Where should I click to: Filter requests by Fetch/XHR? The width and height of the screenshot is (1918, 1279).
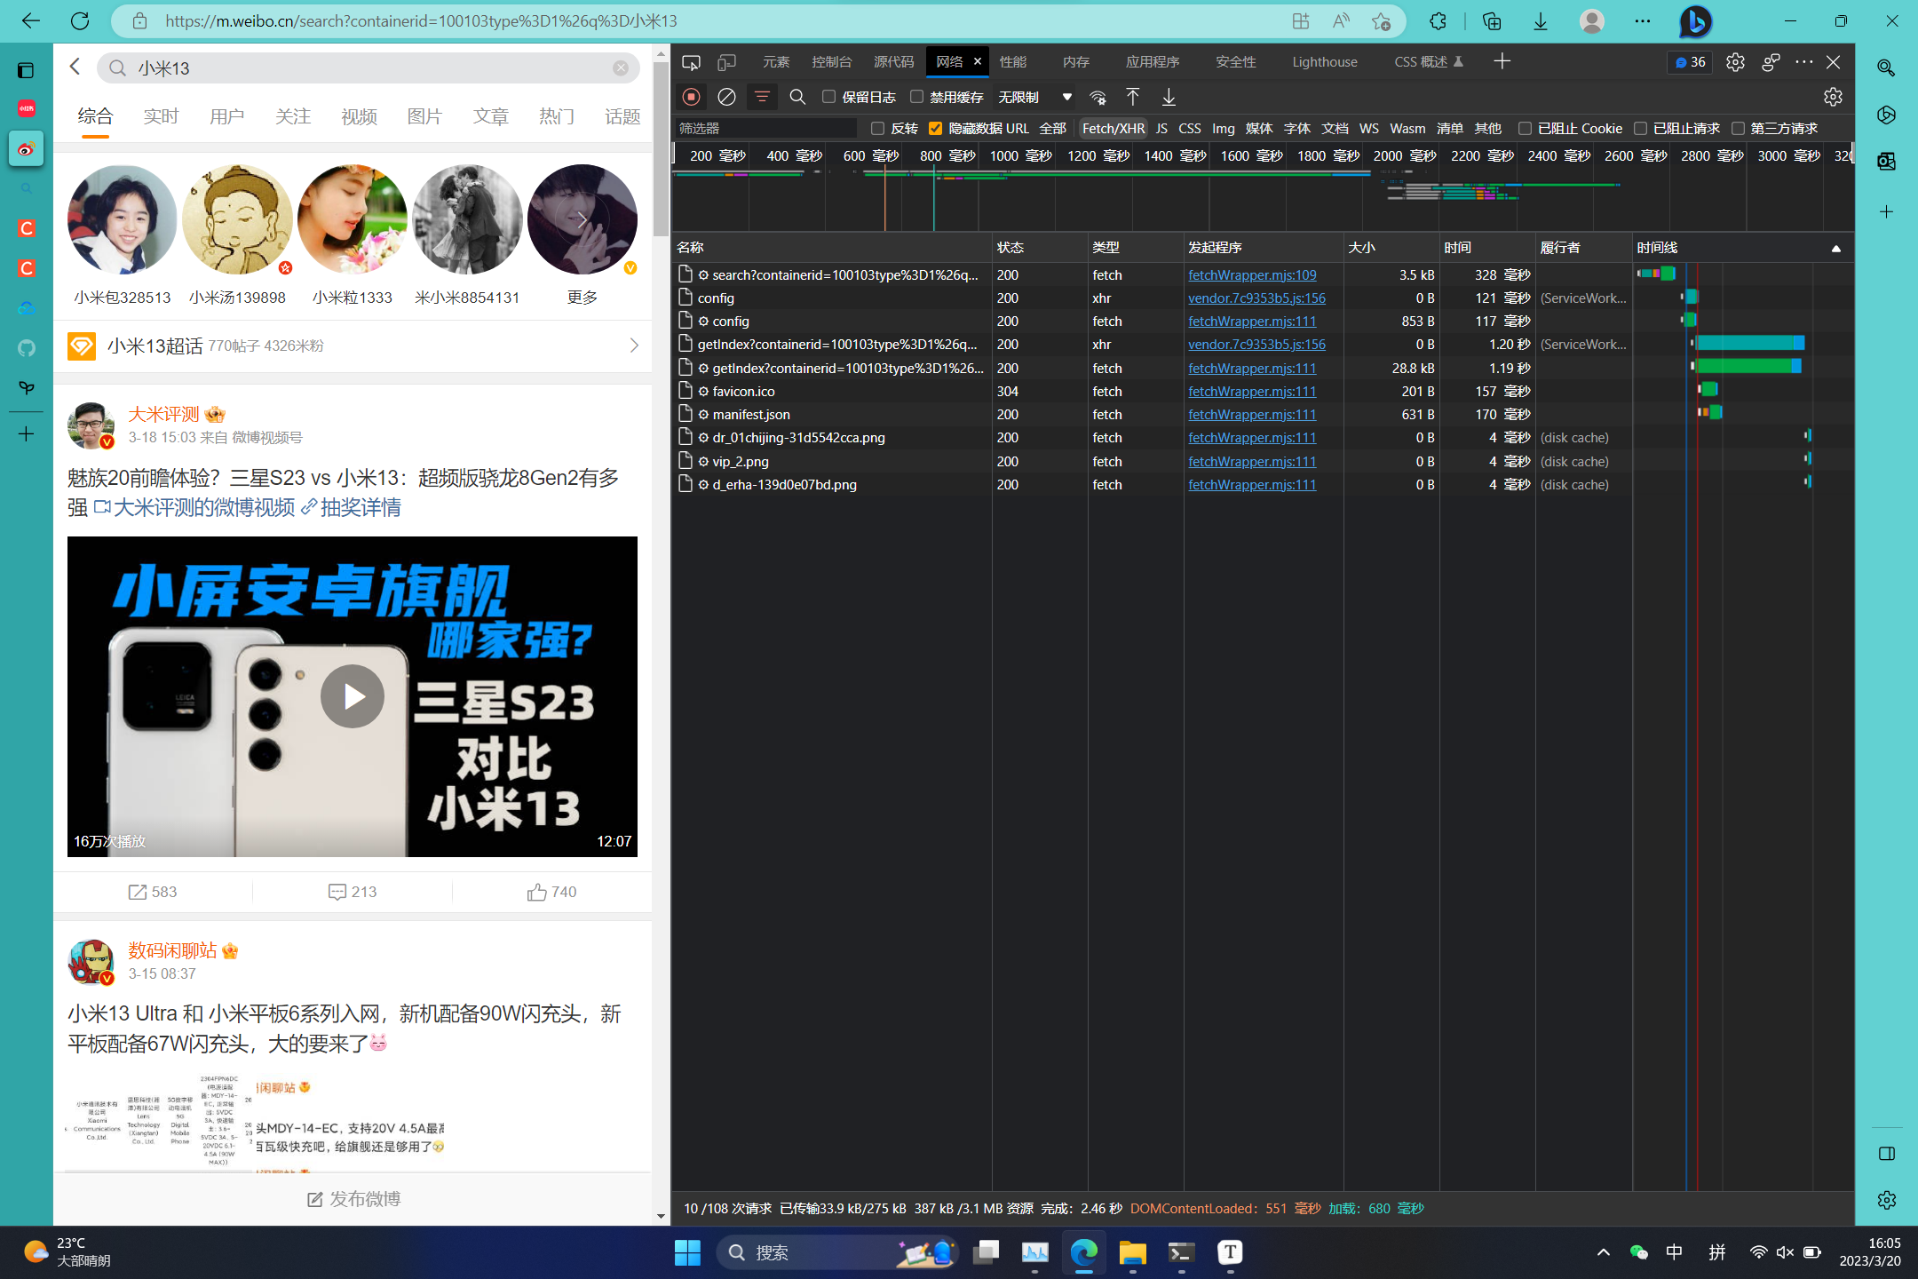pyautogui.click(x=1114, y=129)
